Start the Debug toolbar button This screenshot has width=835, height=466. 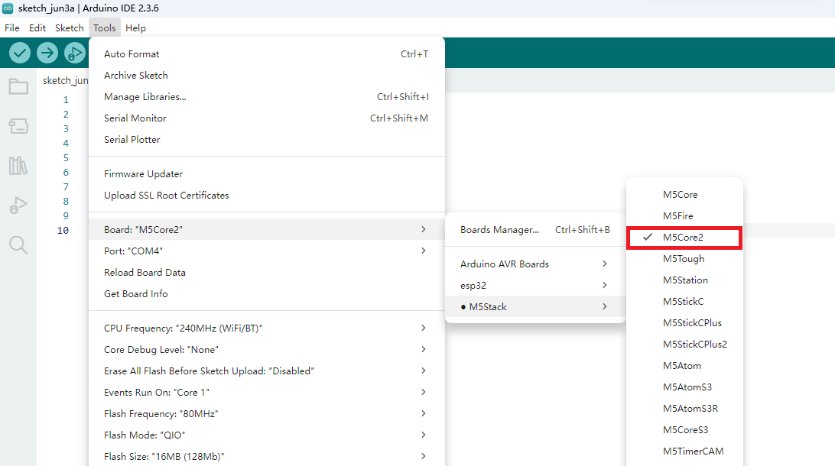[75, 53]
